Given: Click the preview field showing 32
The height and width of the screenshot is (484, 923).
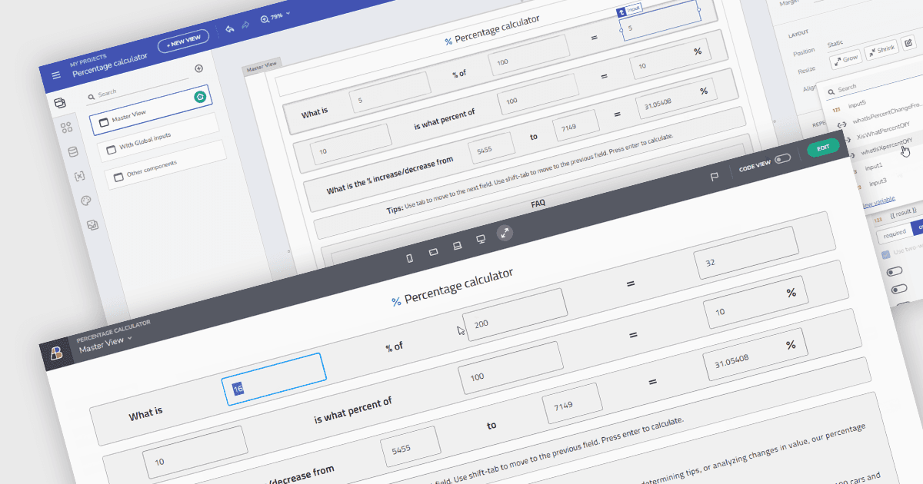Looking at the screenshot, I should 745,253.
